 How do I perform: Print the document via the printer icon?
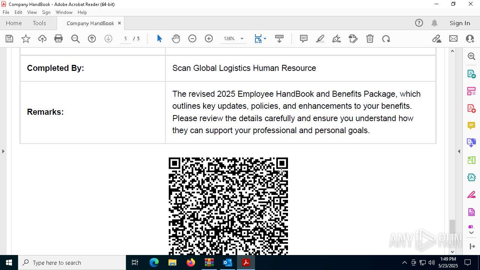58,39
